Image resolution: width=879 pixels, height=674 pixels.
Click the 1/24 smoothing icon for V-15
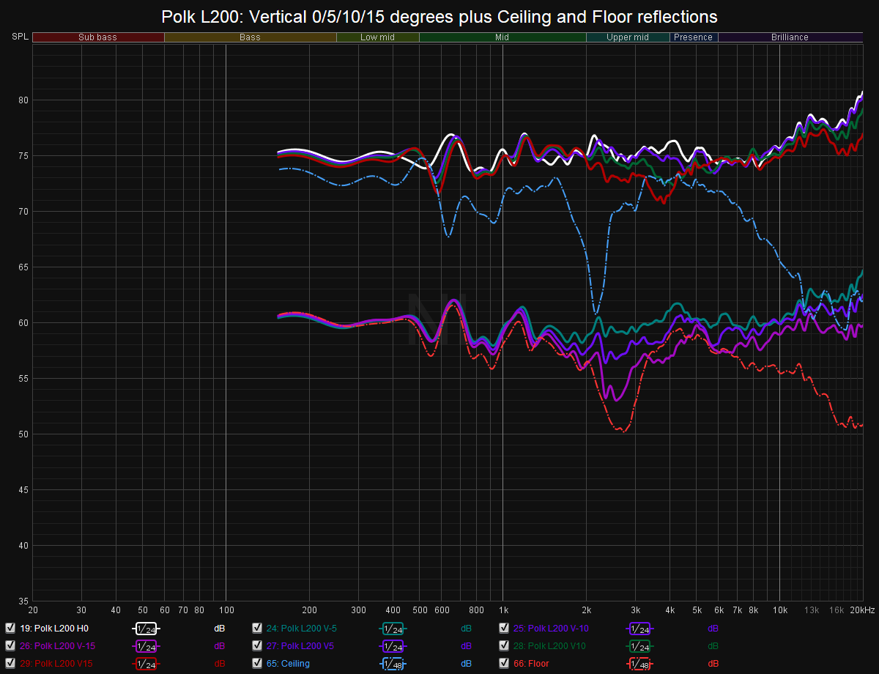pyautogui.click(x=146, y=646)
